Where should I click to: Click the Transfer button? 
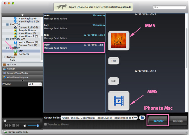(158, 121)
